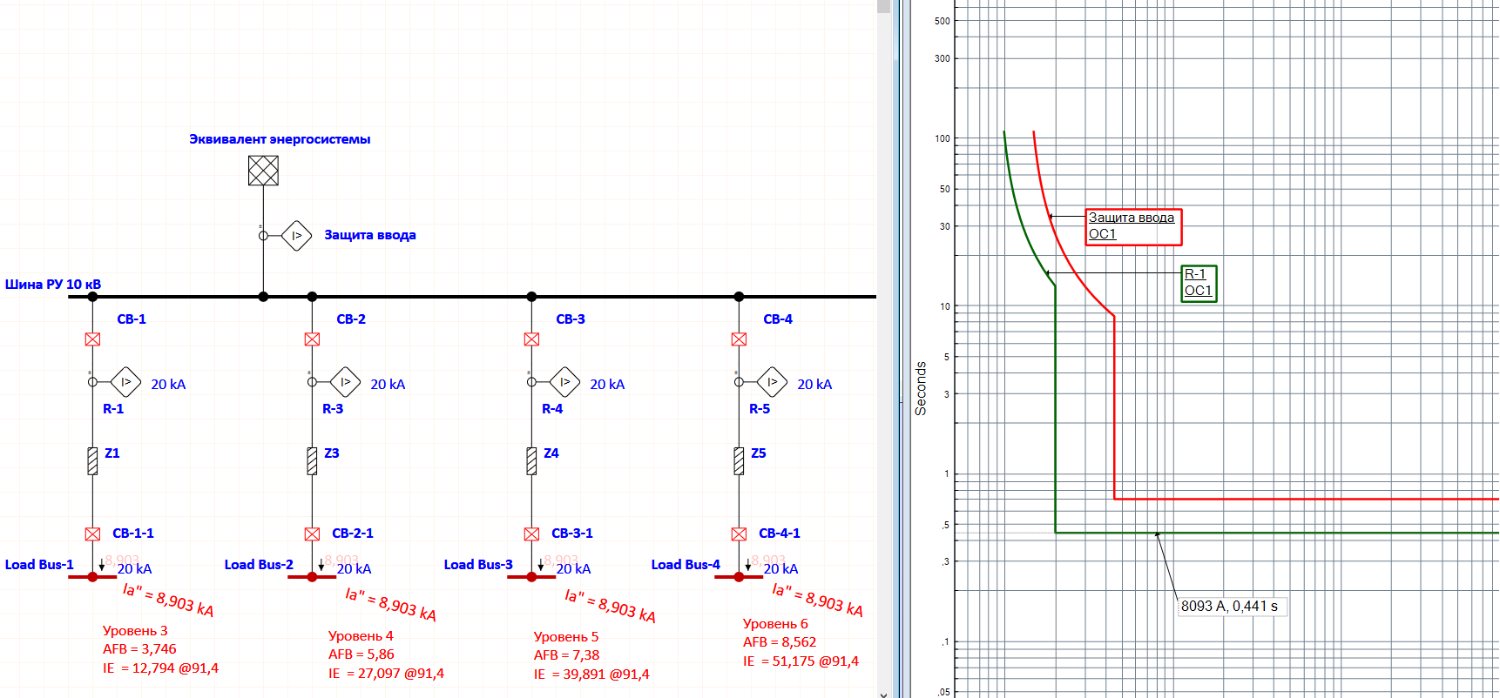The width and height of the screenshot is (1500, 698).
Task: Select the red Защита ввода OC1 curve label
Action: [x=1132, y=226]
